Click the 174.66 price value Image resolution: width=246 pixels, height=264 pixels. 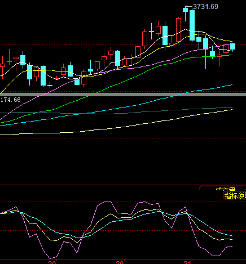click(10, 100)
